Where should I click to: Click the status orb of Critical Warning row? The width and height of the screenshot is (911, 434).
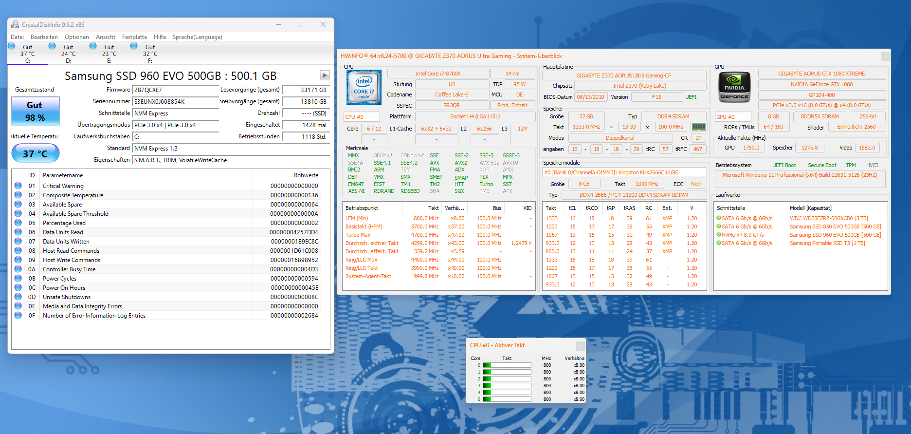pos(18,186)
